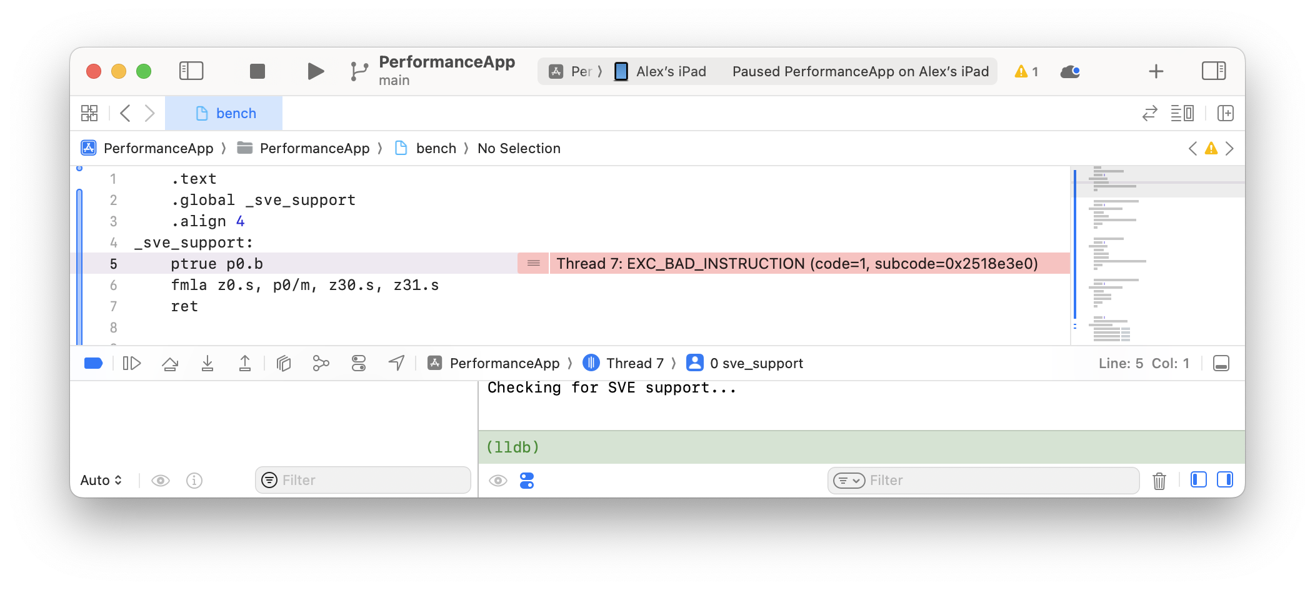Hide the variables view pane
Image resolution: width=1315 pixels, height=590 pixels.
coord(1198,480)
